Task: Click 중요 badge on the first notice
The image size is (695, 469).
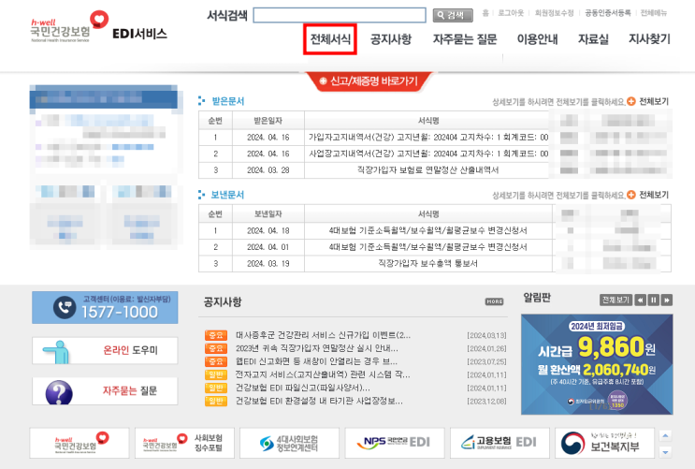Action: 216,335
